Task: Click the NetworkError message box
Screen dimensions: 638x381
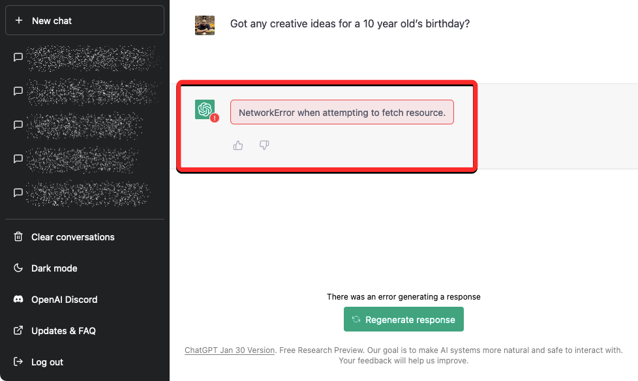Action: [x=342, y=113]
